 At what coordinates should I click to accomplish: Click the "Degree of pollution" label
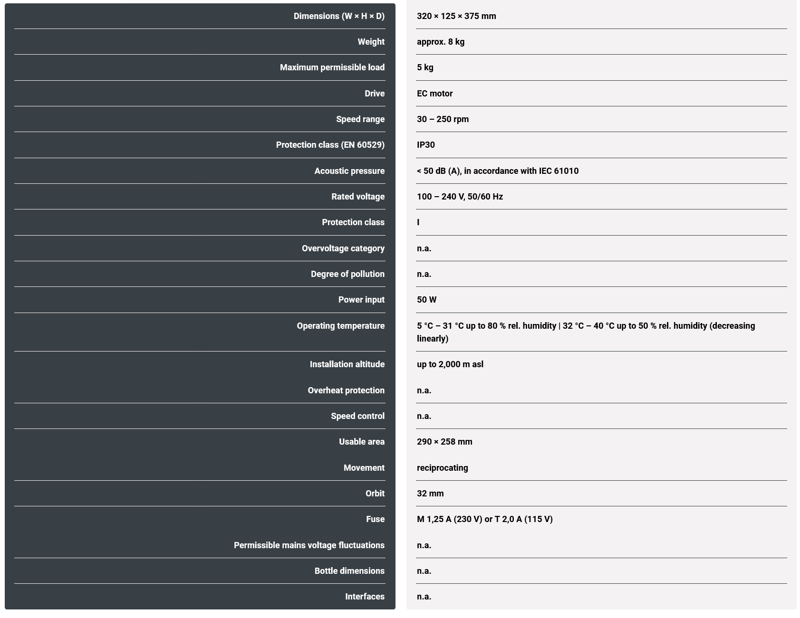pos(347,274)
